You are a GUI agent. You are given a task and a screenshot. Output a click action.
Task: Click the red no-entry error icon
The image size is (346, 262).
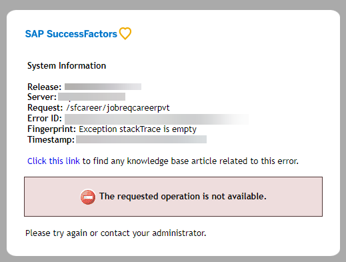pos(88,197)
